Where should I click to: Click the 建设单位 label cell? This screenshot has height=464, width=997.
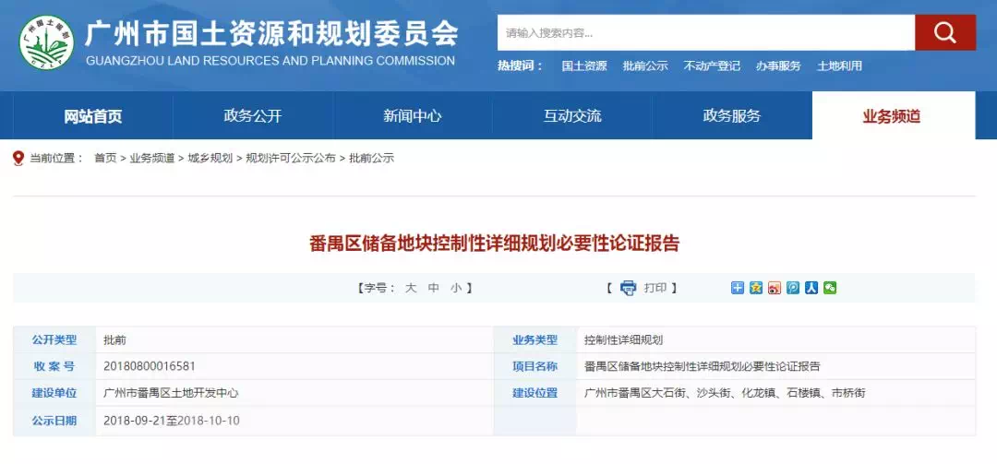54,393
